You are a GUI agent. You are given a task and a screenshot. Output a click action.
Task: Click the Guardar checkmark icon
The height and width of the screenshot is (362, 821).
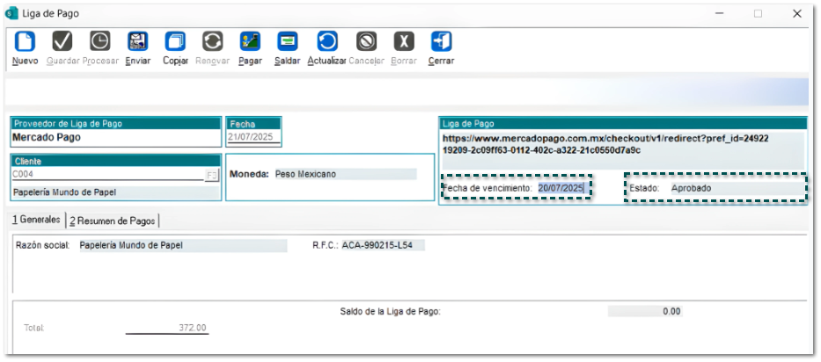(62, 41)
